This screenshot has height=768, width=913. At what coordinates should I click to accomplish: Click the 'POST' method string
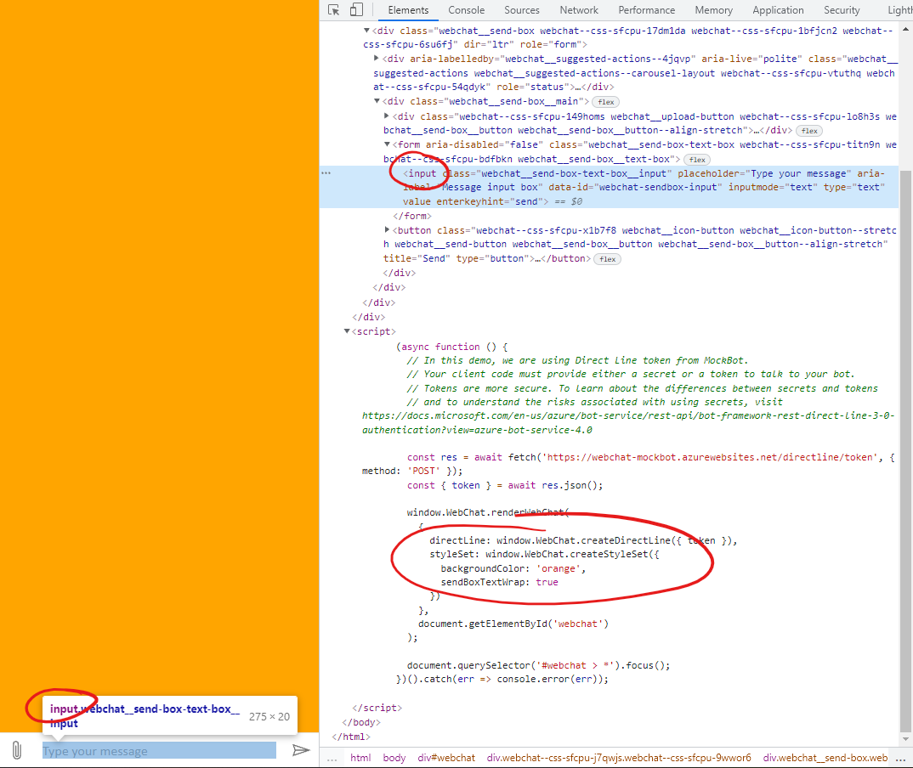pos(423,471)
